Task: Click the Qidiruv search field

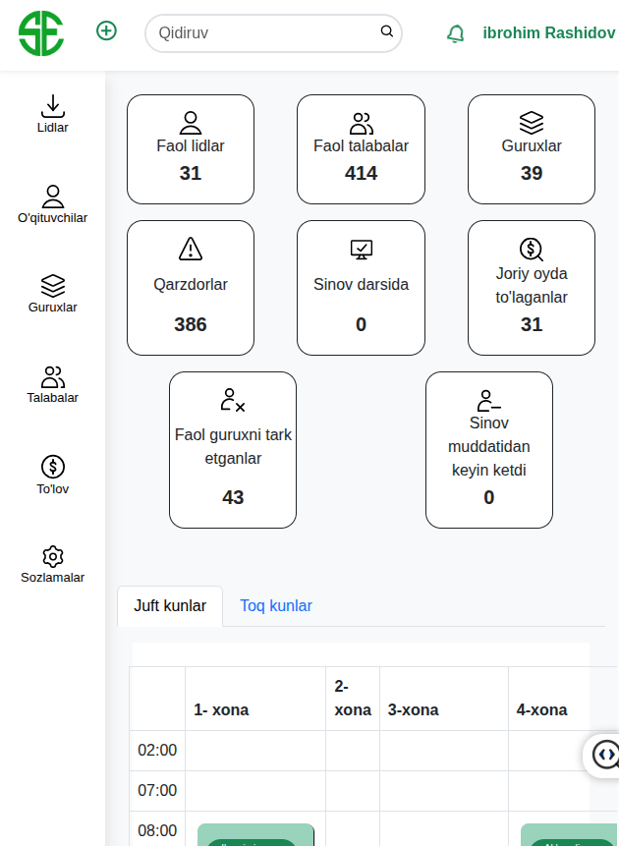Action: tap(260, 32)
